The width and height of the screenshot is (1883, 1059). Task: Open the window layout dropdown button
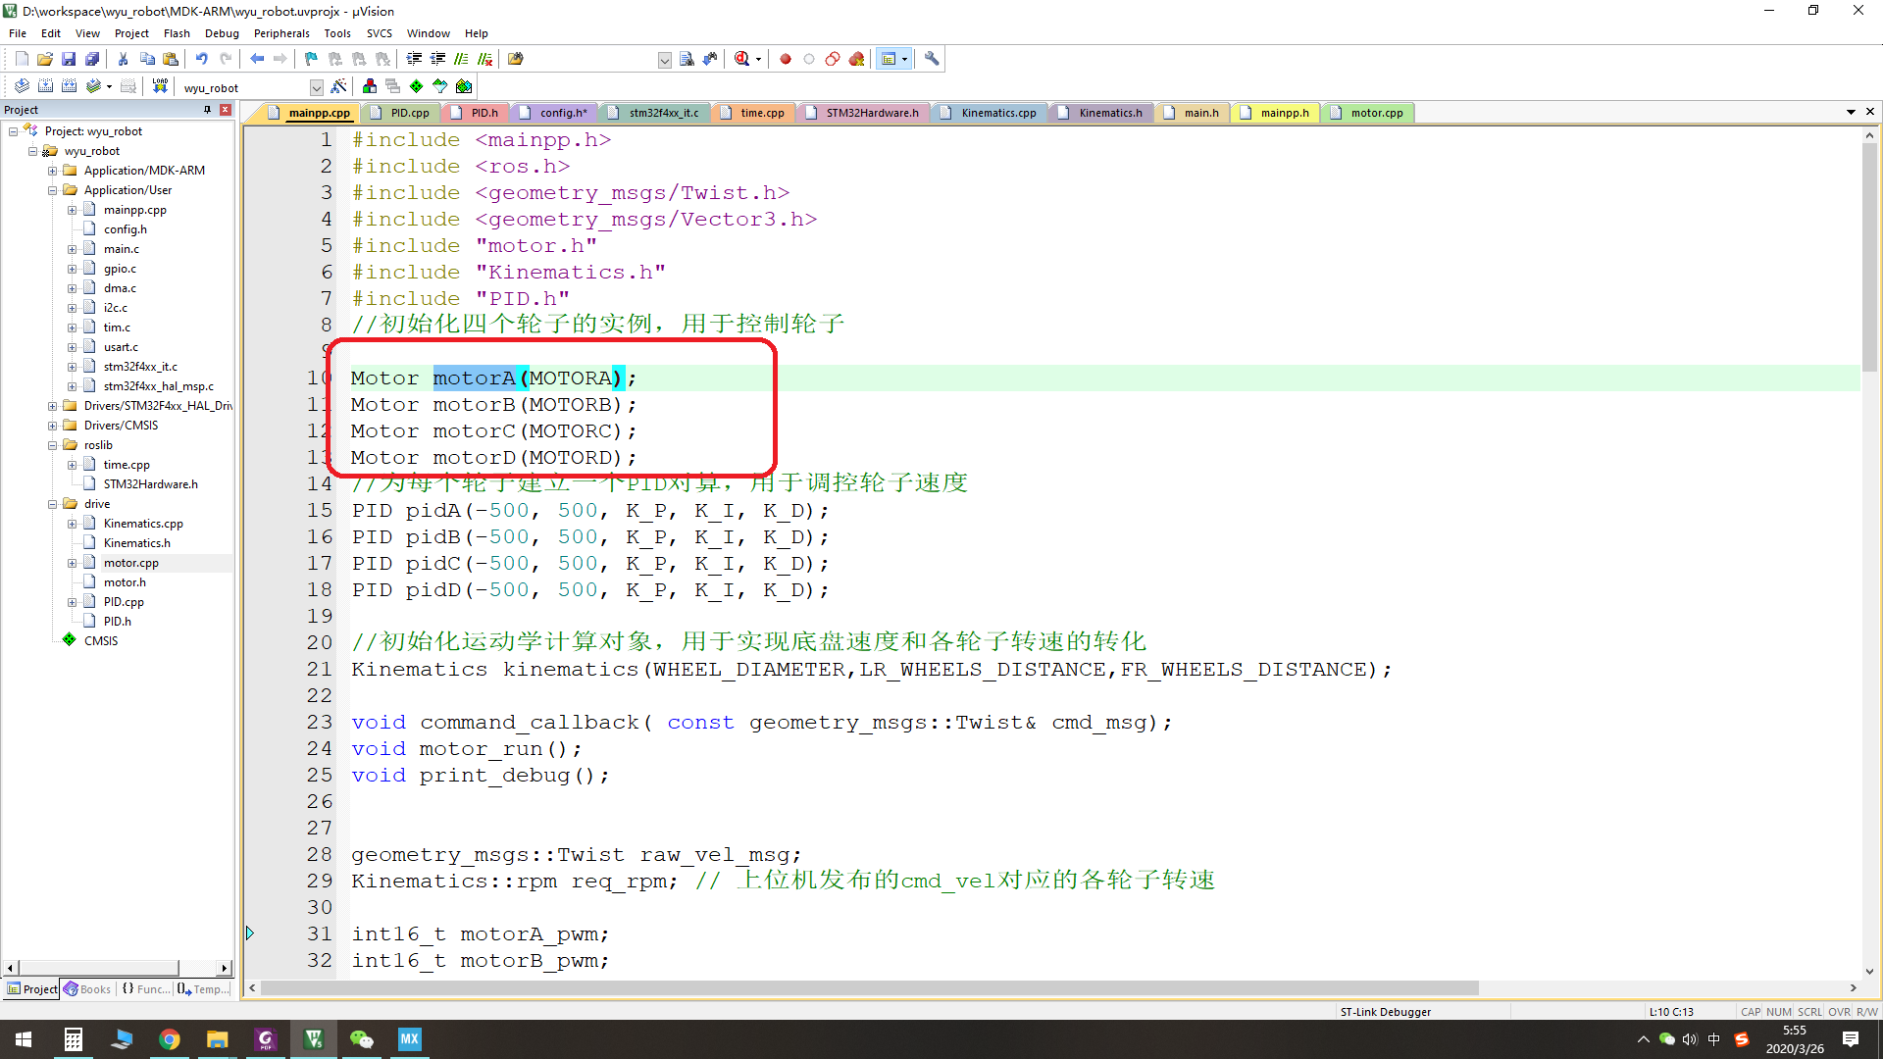pos(904,59)
